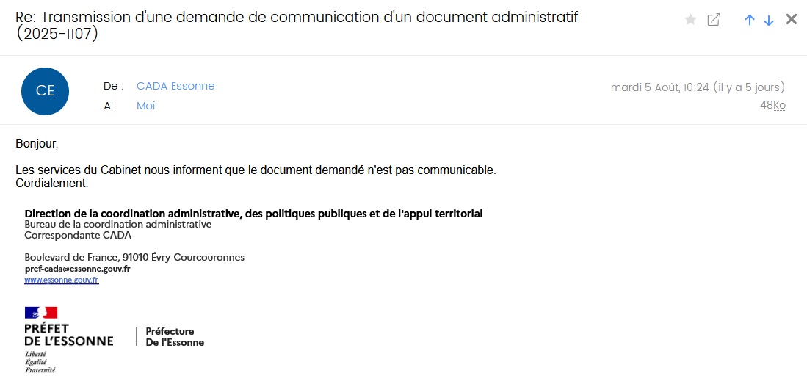Viewport: 807px width, 384px height.
Task: Click the Boulevard de France address line
Action: (x=134, y=258)
